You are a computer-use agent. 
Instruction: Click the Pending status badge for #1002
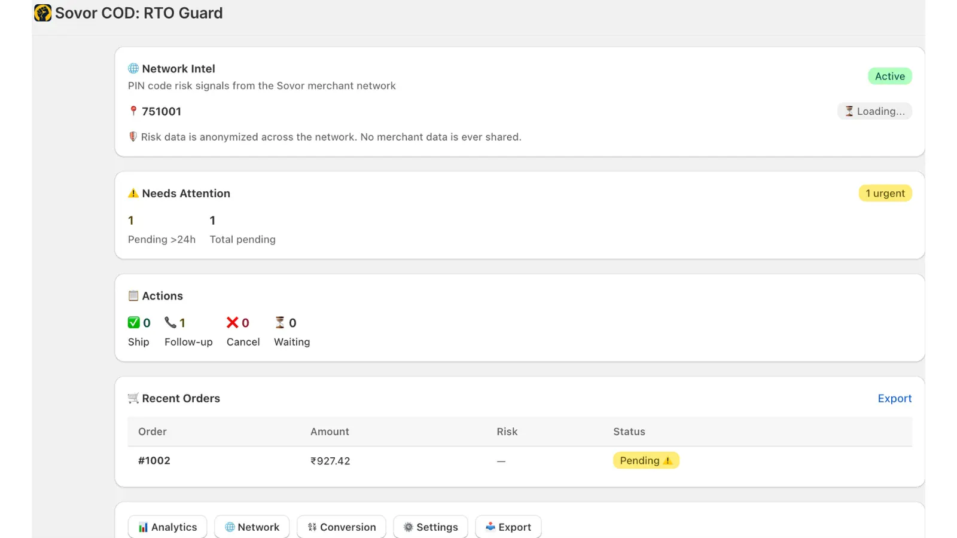pos(646,461)
